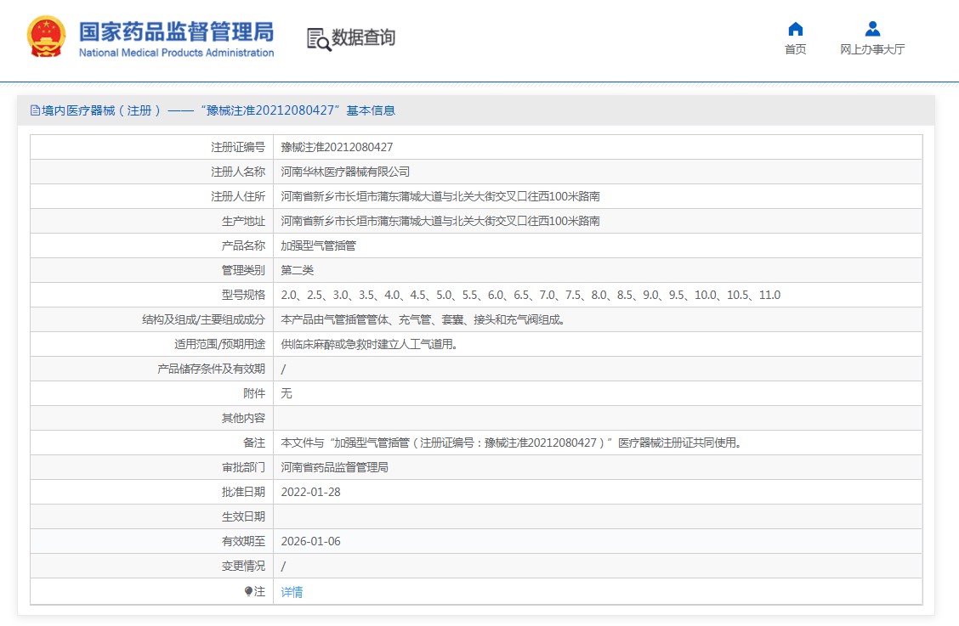Click the approval date 2022-01-28

310,492
